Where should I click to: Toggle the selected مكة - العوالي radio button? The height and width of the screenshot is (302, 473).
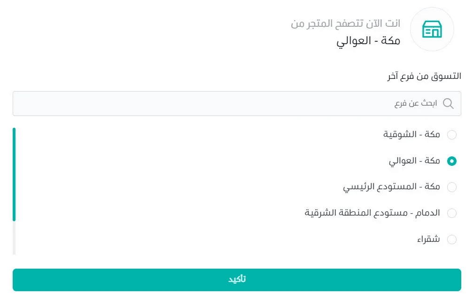tap(451, 161)
